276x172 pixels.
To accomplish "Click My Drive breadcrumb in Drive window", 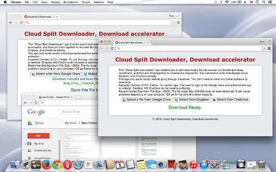I will pyautogui.click(x=71, y=123).
